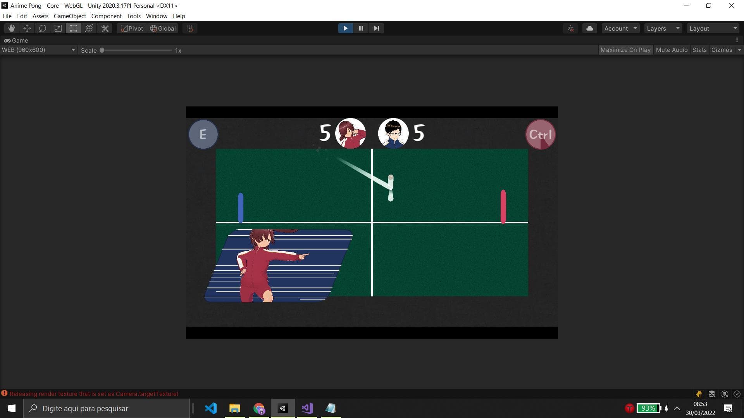Open the Layers dropdown
744x418 pixels.
(x=663, y=28)
